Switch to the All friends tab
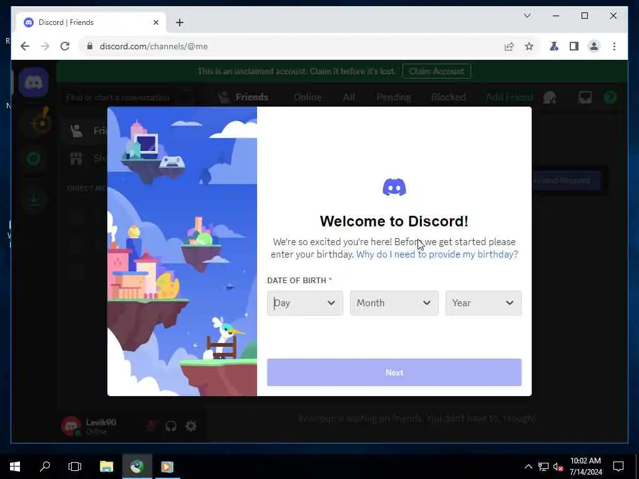639x479 pixels. tap(349, 97)
